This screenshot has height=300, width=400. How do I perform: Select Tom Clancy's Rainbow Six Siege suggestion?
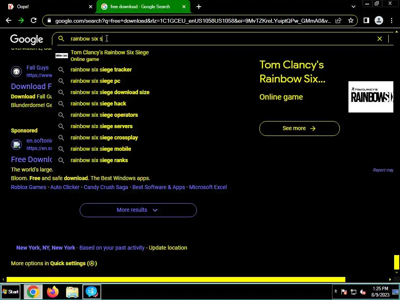click(110, 55)
